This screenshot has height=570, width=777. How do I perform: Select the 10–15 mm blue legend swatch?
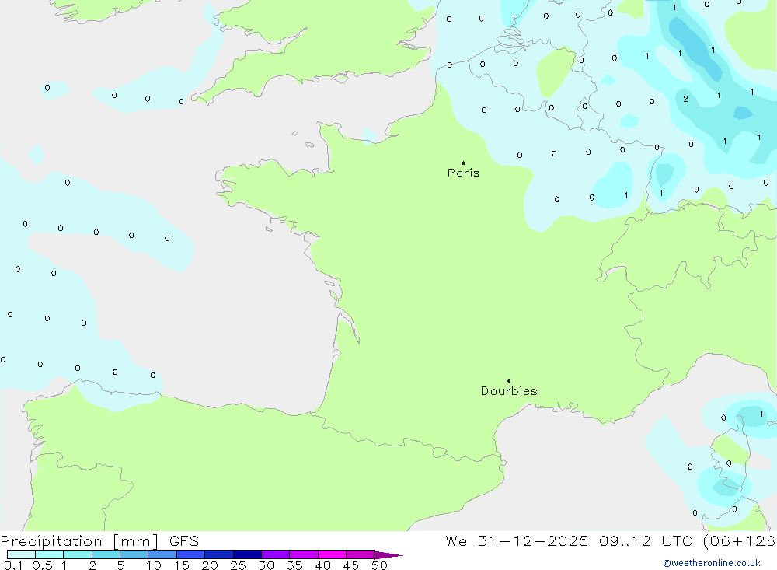[x=162, y=554]
